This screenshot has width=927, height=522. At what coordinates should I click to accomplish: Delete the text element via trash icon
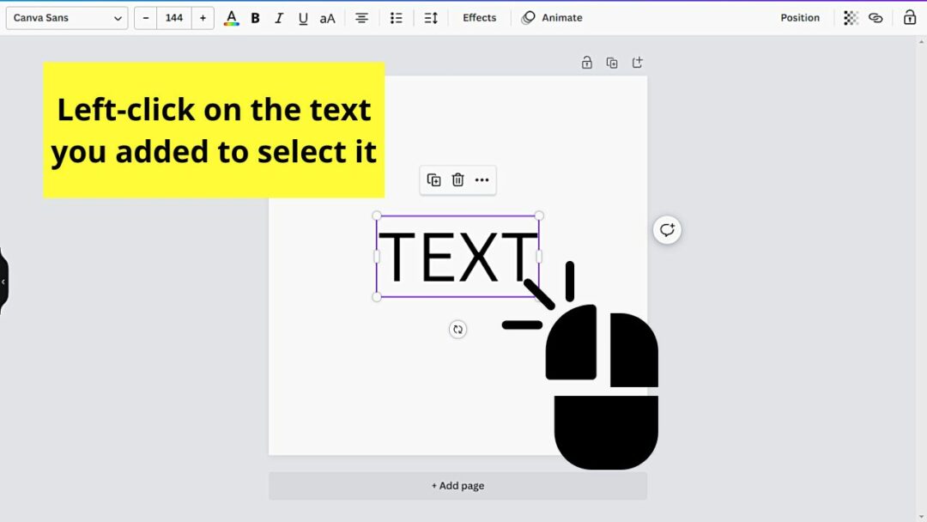coord(457,179)
